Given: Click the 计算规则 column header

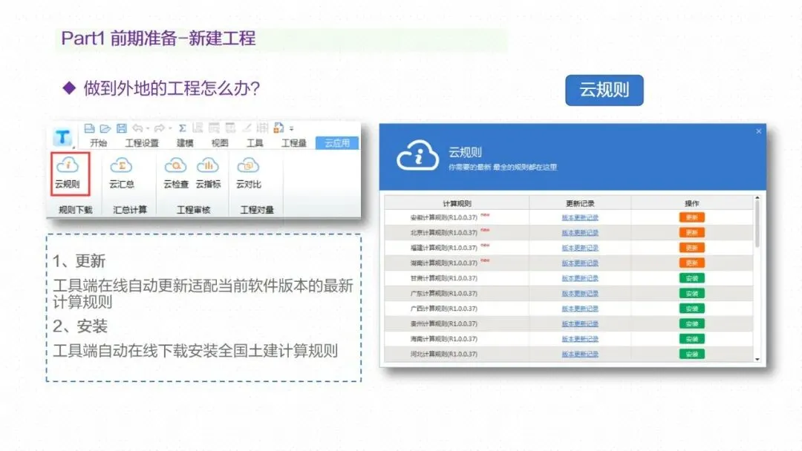Looking at the screenshot, I should point(457,203).
